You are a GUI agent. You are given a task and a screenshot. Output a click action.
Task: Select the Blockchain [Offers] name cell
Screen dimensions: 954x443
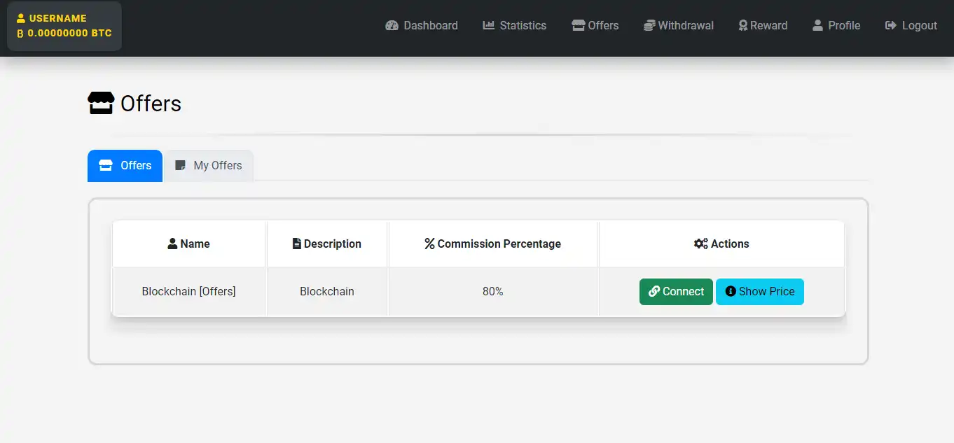click(188, 292)
